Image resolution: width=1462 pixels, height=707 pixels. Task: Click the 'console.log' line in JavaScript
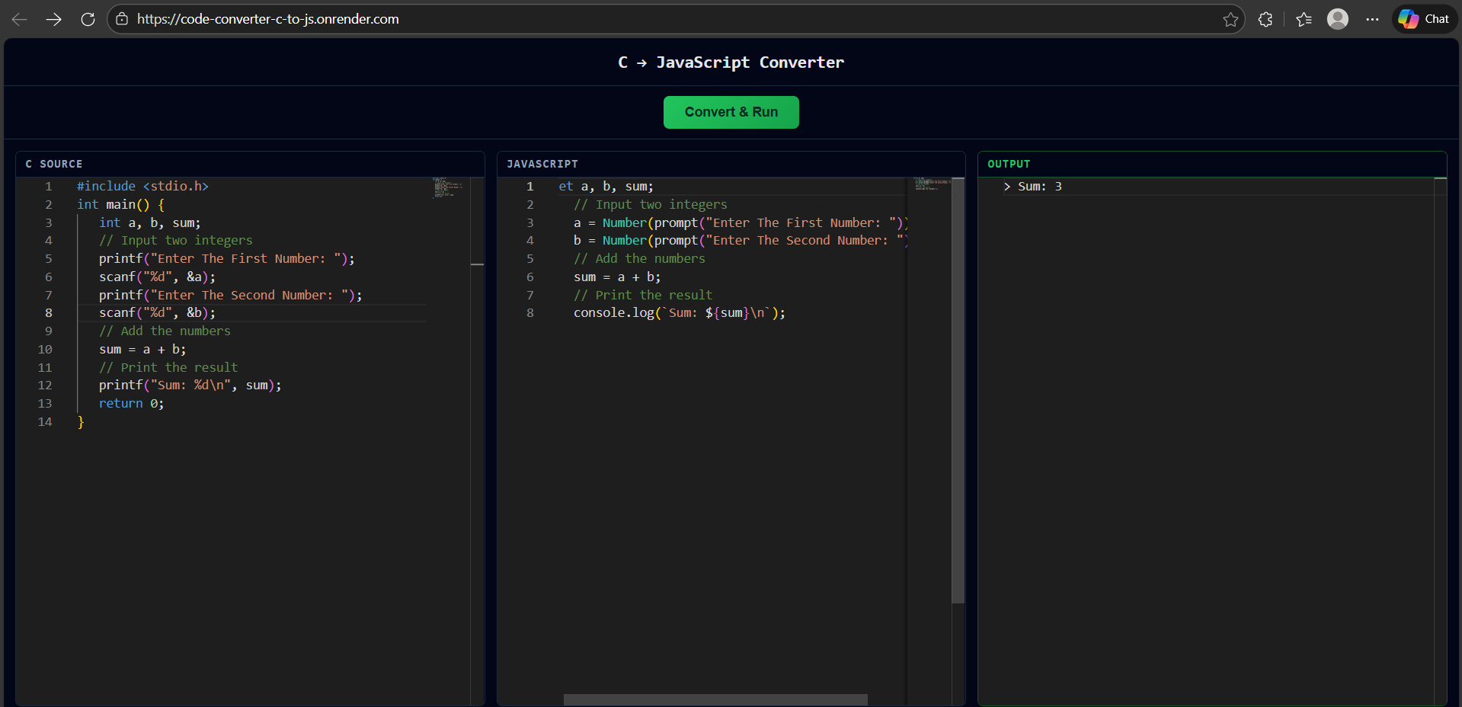pyautogui.click(x=679, y=312)
